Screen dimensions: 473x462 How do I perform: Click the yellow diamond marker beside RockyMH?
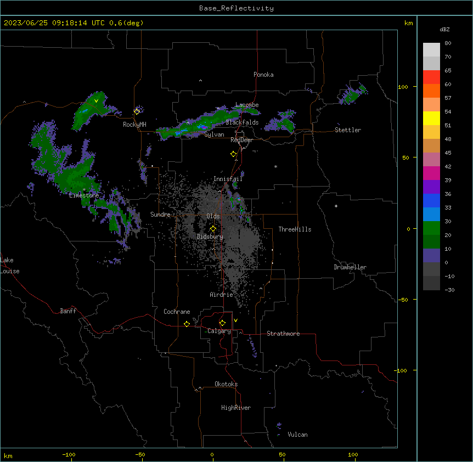tap(137, 111)
